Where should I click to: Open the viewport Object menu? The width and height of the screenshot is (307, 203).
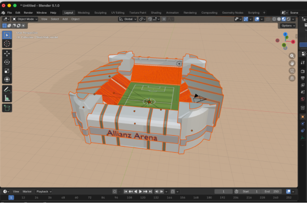(75, 19)
